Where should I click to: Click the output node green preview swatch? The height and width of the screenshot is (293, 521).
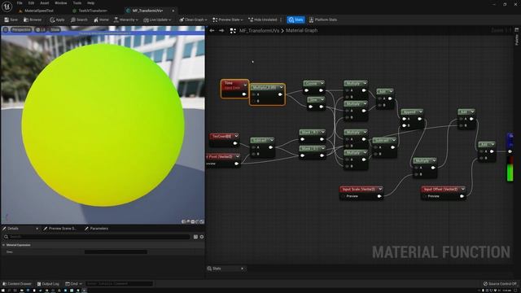[510, 173]
